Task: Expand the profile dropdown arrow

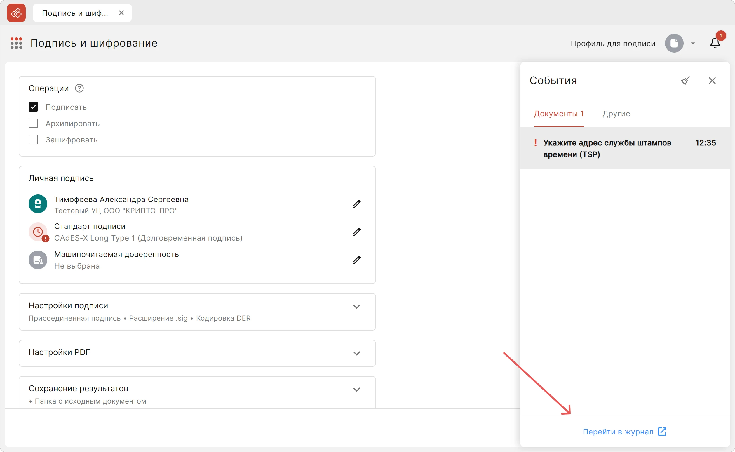Action: pos(693,44)
